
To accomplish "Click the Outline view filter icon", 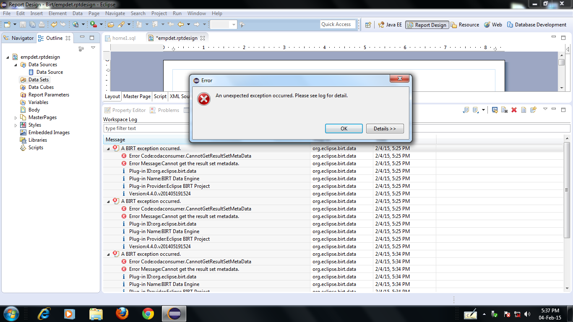I will pyautogui.click(x=81, y=49).
